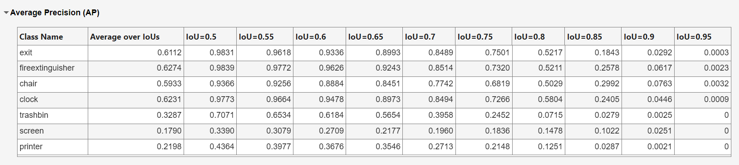
Task: Click the printer row label
Action: (x=53, y=147)
